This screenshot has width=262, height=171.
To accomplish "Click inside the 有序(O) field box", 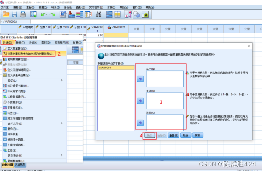I will (165, 101).
